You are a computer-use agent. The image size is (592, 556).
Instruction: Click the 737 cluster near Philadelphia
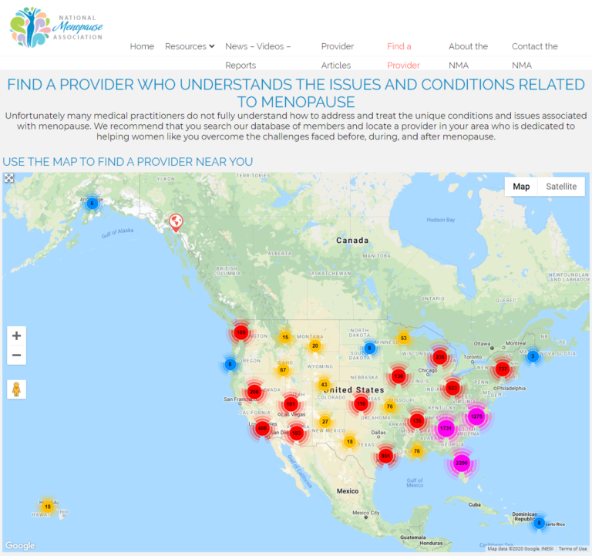[x=503, y=369]
